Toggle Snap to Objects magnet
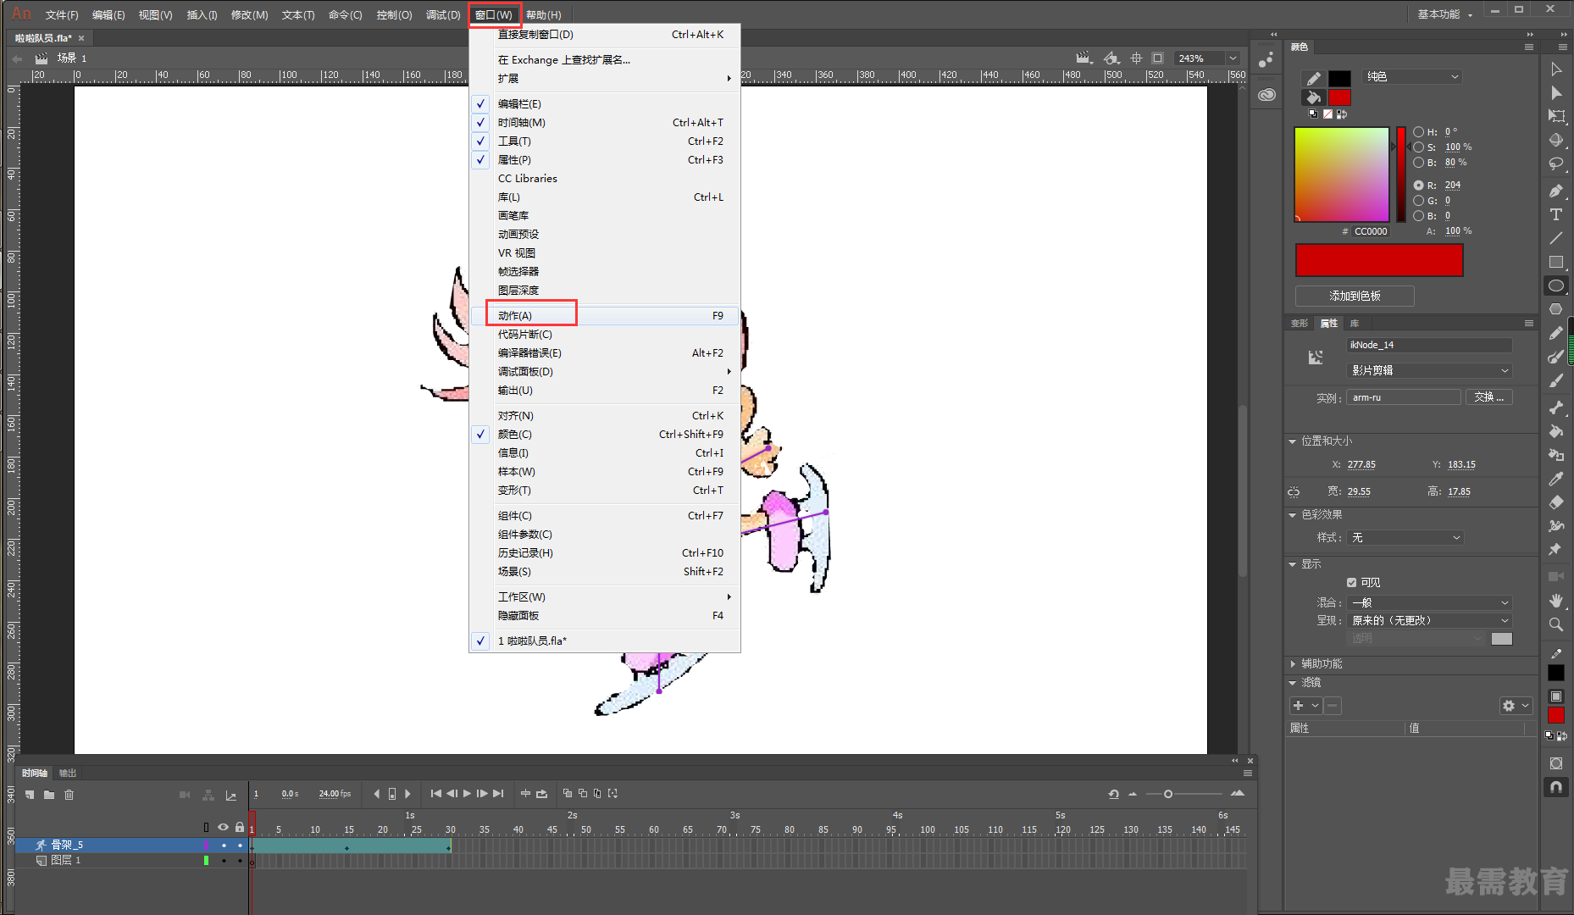 1556,787
